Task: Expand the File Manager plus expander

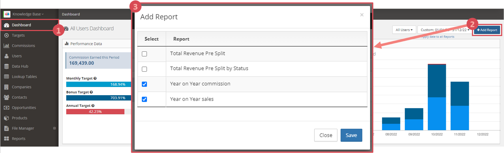Action: [x=55, y=128]
